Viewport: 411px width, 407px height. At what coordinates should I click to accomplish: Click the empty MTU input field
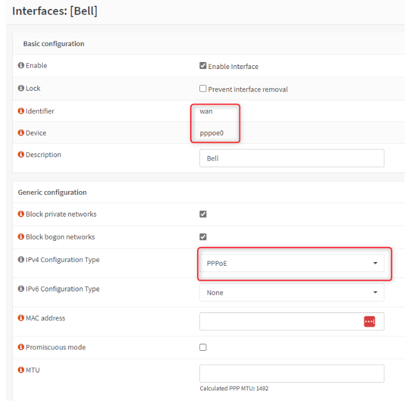tap(291, 373)
